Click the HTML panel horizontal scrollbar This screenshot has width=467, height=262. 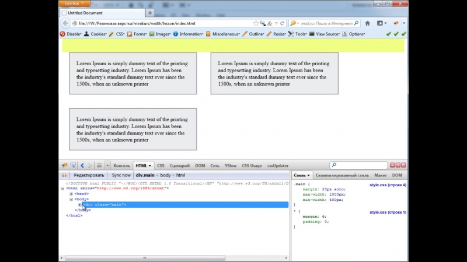click(x=145, y=258)
